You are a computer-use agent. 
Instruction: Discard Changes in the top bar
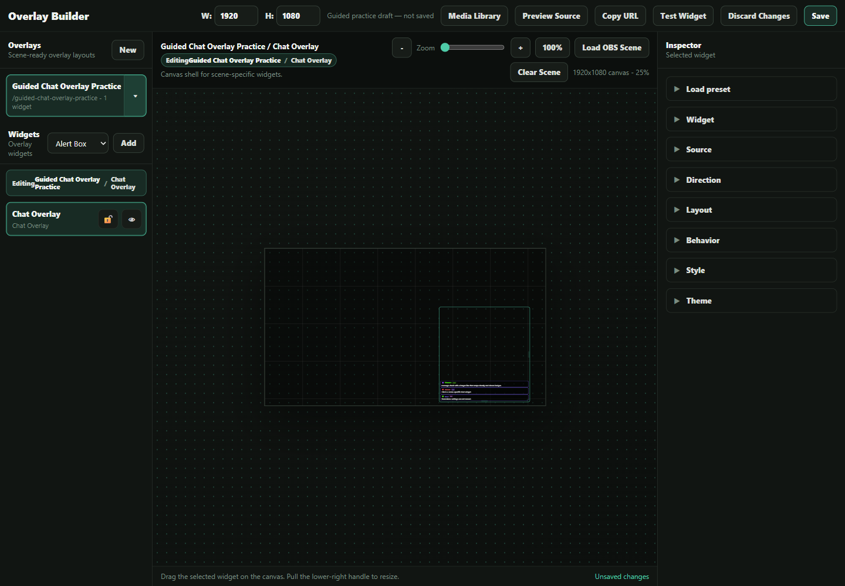(x=759, y=16)
